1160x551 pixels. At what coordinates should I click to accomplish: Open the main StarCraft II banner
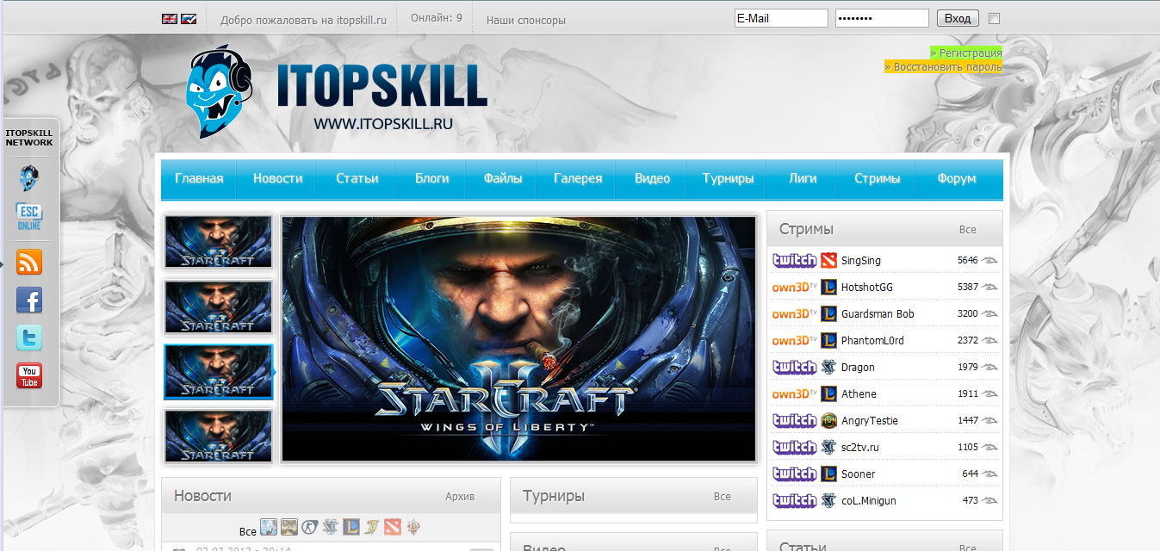click(519, 338)
